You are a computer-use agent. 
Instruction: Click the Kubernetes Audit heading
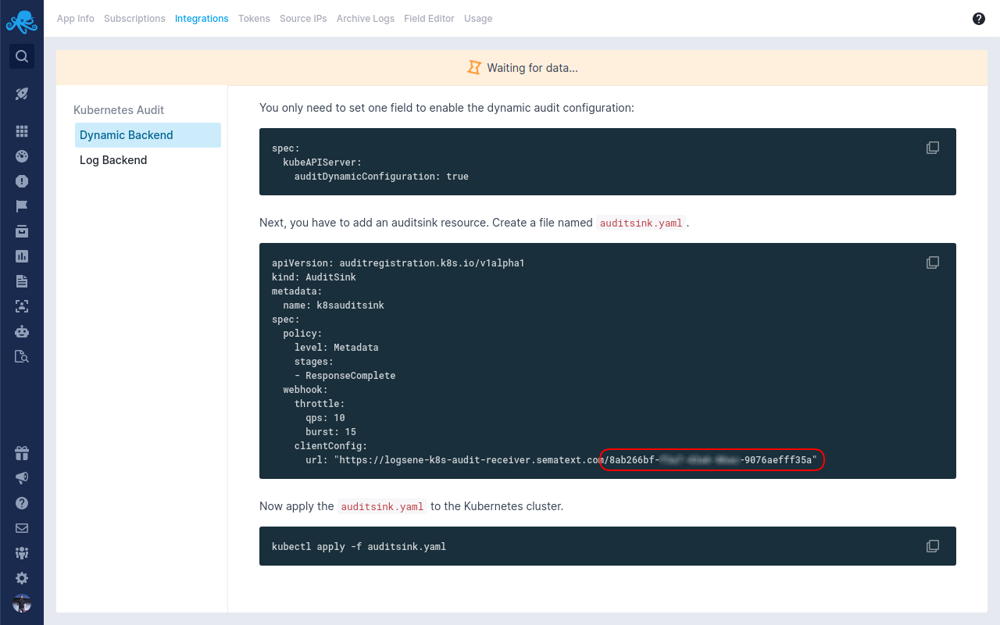(119, 110)
